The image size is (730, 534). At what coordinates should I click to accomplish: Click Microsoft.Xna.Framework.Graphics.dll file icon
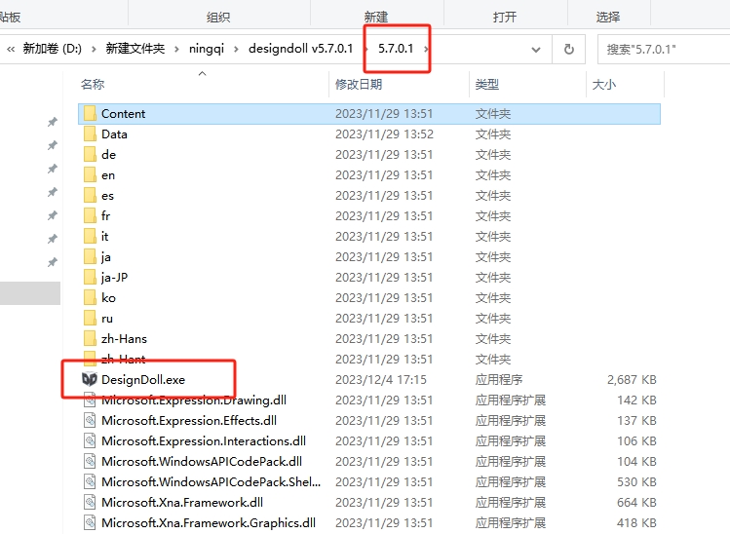click(90, 523)
